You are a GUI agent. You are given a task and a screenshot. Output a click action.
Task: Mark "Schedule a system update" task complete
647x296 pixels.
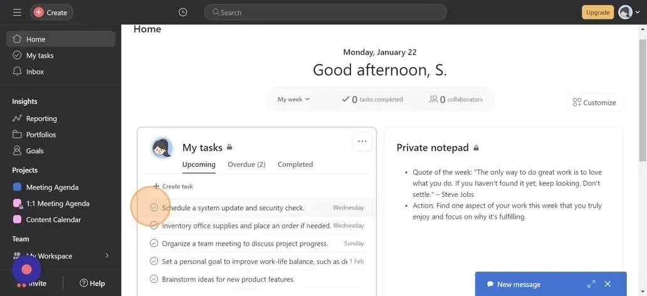point(154,208)
